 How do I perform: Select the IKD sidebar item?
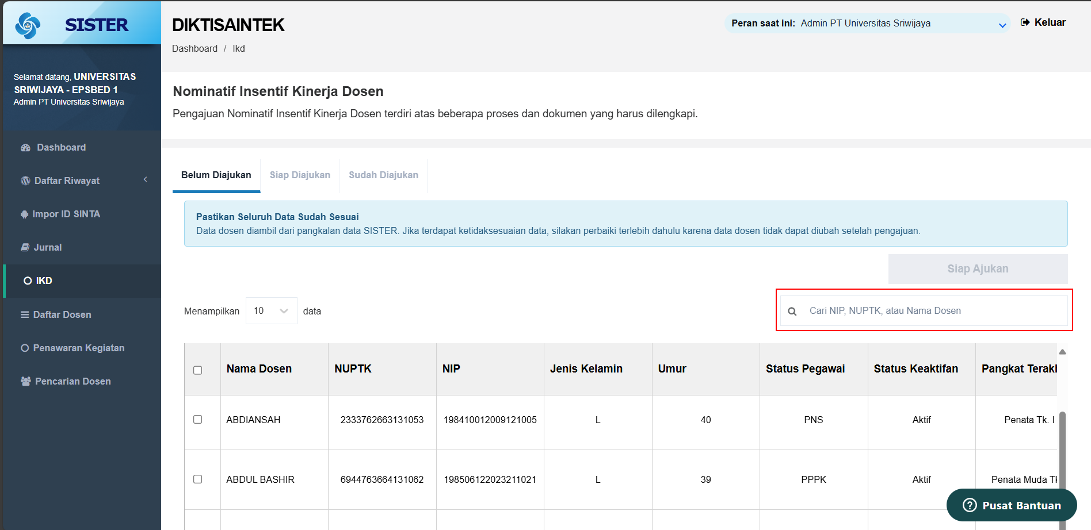(x=82, y=281)
